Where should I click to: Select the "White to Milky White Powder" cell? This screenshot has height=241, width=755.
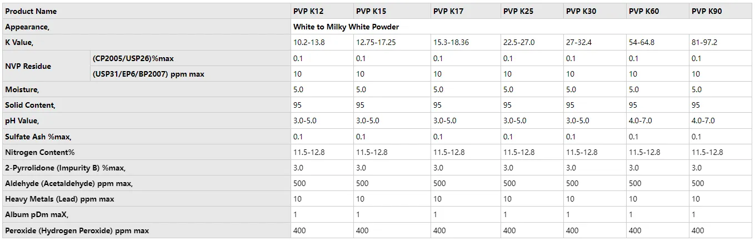click(346, 27)
